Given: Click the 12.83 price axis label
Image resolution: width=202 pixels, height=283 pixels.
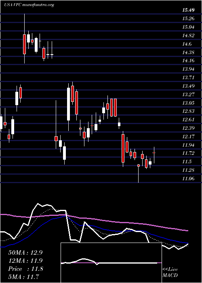Looking at the screenshot, I should 188,111.
